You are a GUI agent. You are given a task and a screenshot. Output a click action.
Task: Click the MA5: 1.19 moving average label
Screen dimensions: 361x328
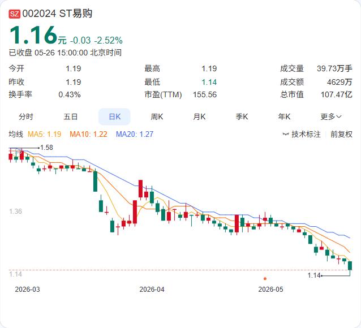[45, 134]
